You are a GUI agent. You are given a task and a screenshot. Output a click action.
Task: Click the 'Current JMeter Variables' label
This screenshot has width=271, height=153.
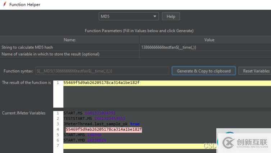click(24, 113)
